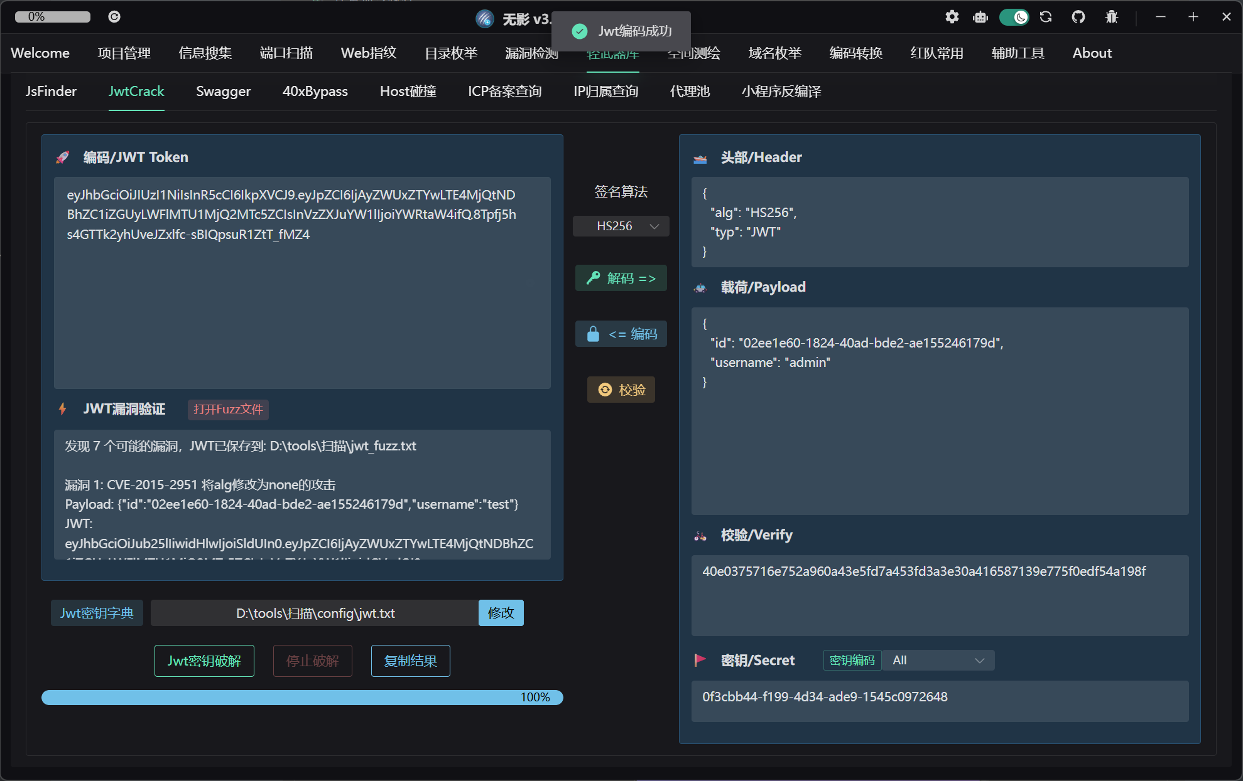This screenshot has height=781, width=1243.
Task: Click the Secret key input field
Action: click(x=940, y=700)
